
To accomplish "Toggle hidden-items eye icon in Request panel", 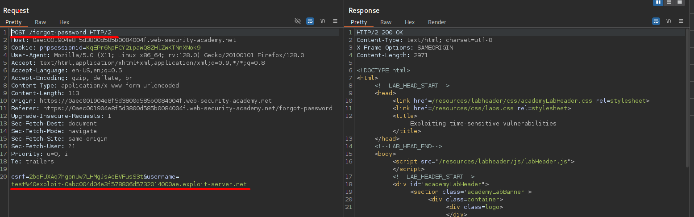I will (x=298, y=21).
